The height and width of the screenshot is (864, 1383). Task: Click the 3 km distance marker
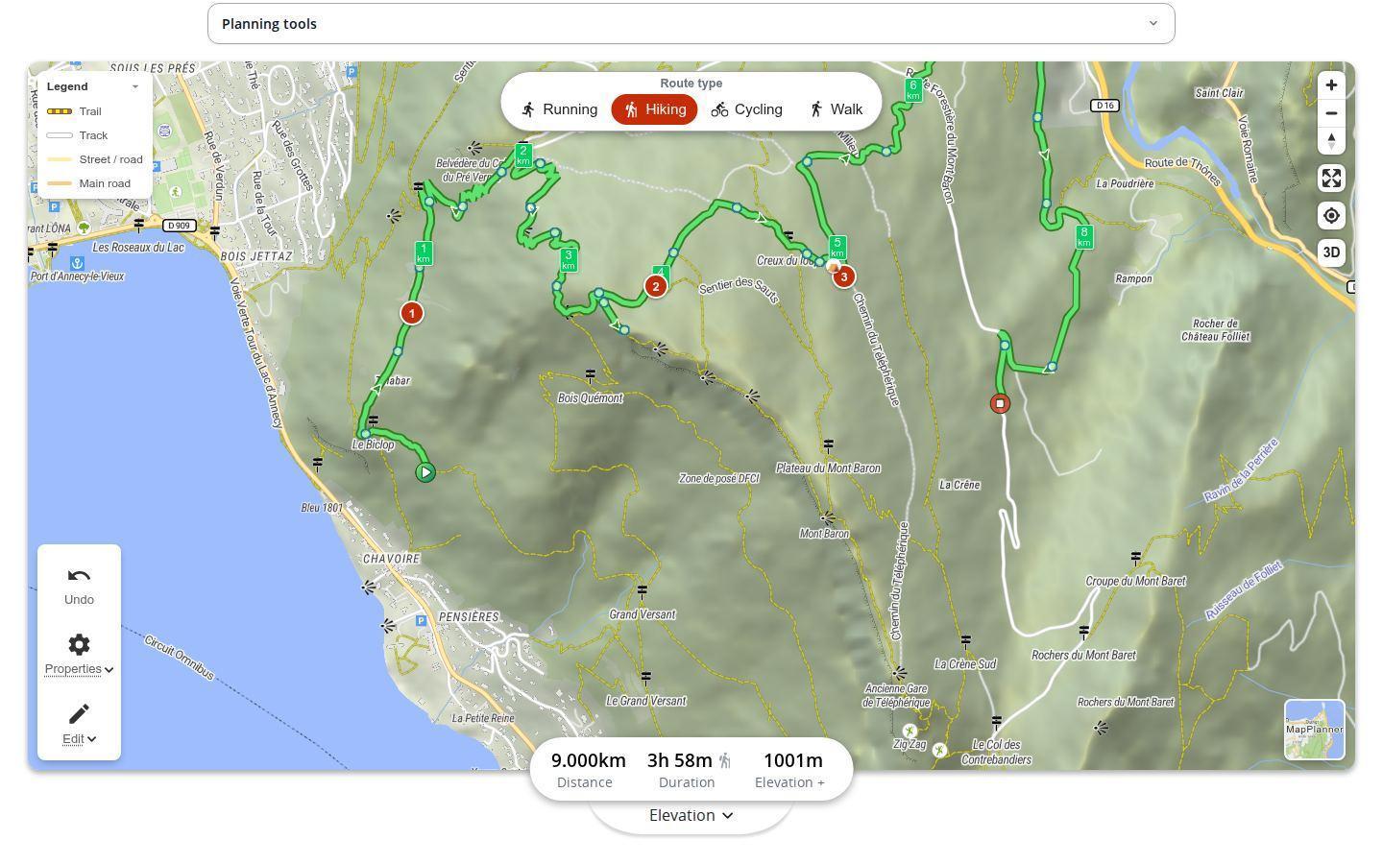[569, 259]
